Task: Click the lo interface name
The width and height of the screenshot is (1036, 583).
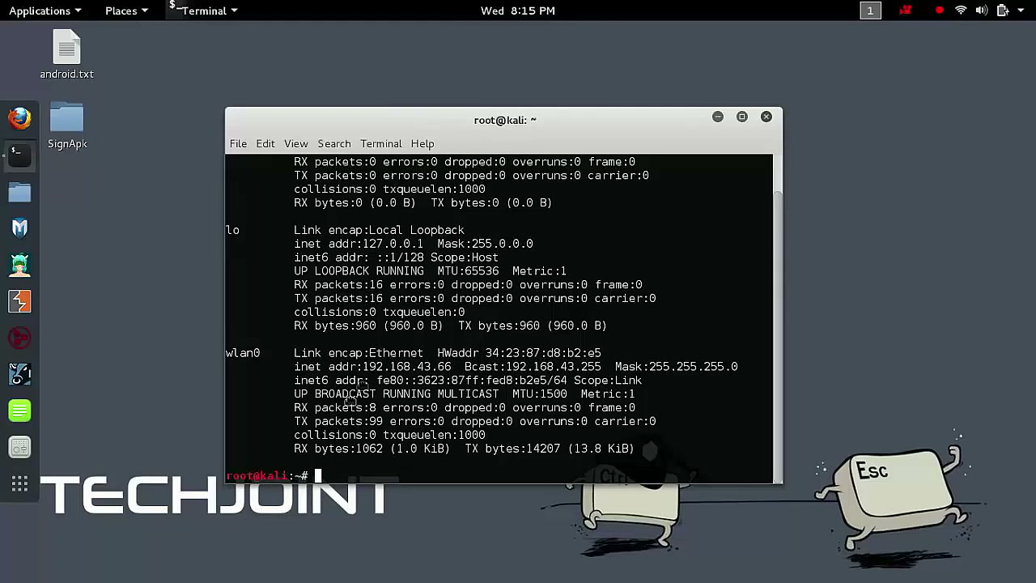Action: coord(232,230)
